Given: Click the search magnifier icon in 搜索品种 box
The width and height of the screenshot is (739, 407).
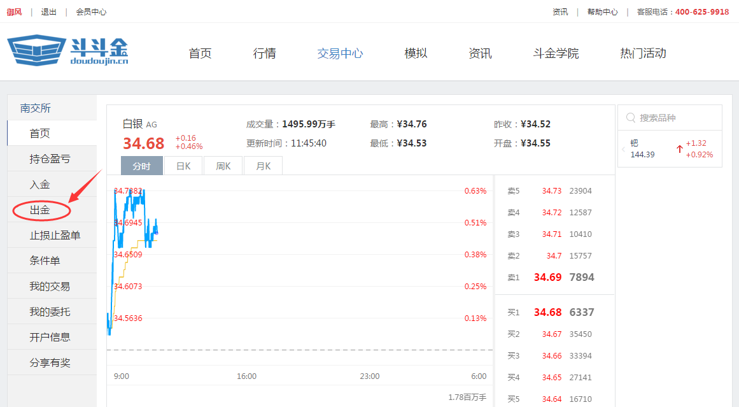Looking at the screenshot, I should (x=630, y=117).
